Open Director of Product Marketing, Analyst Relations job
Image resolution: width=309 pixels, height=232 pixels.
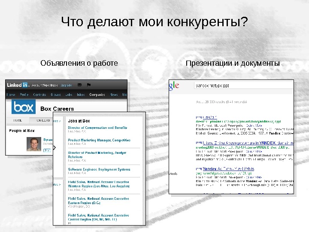(x=97, y=155)
